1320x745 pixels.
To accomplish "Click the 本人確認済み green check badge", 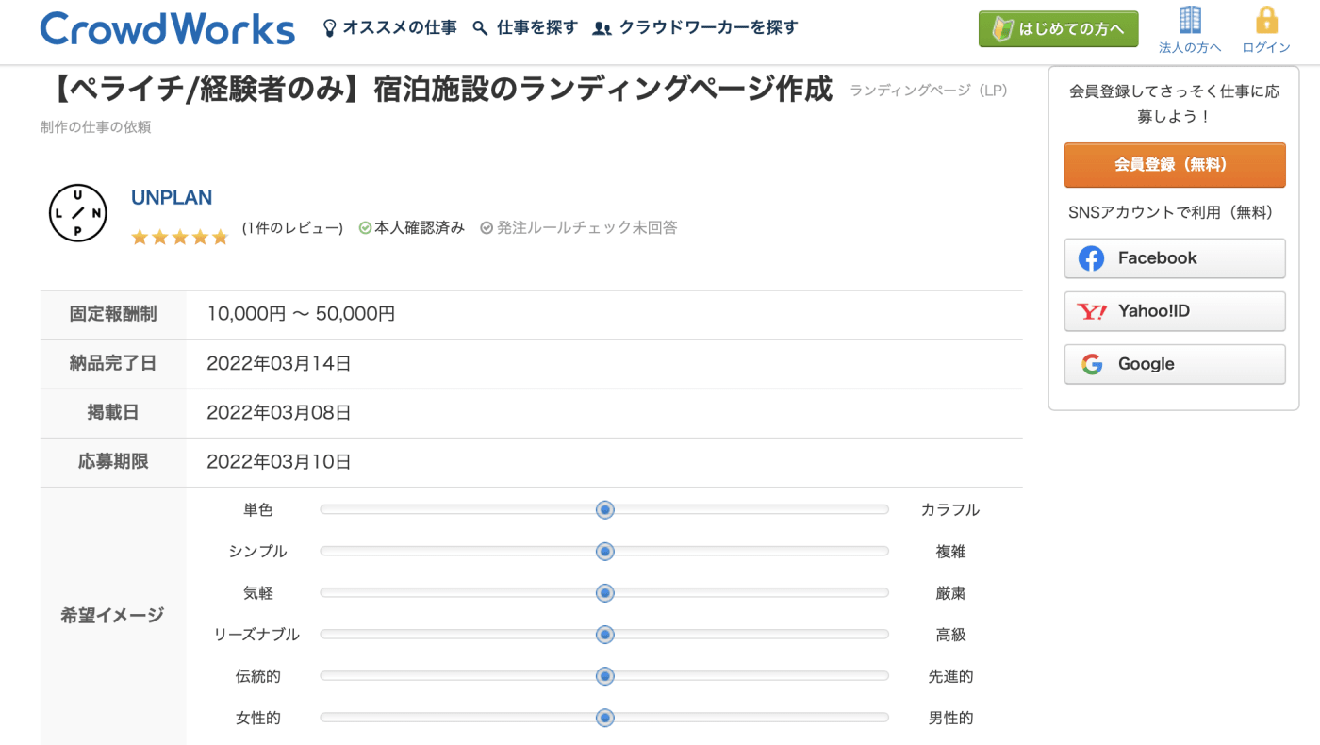I will tap(366, 228).
